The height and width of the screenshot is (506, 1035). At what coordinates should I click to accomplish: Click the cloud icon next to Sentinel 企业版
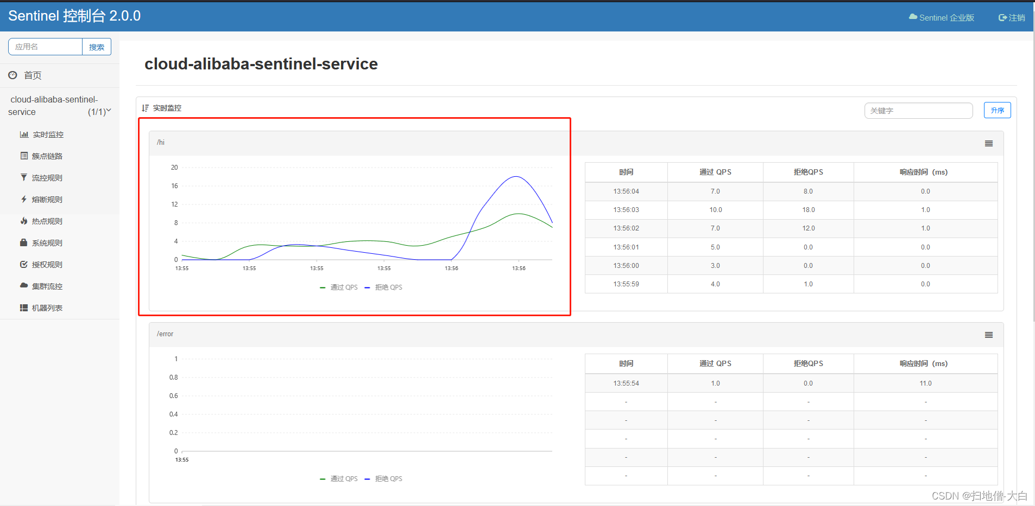tap(913, 17)
